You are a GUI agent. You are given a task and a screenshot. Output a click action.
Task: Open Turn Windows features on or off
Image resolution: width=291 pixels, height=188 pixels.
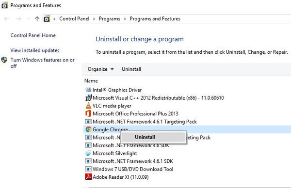(x=42, y=63)
